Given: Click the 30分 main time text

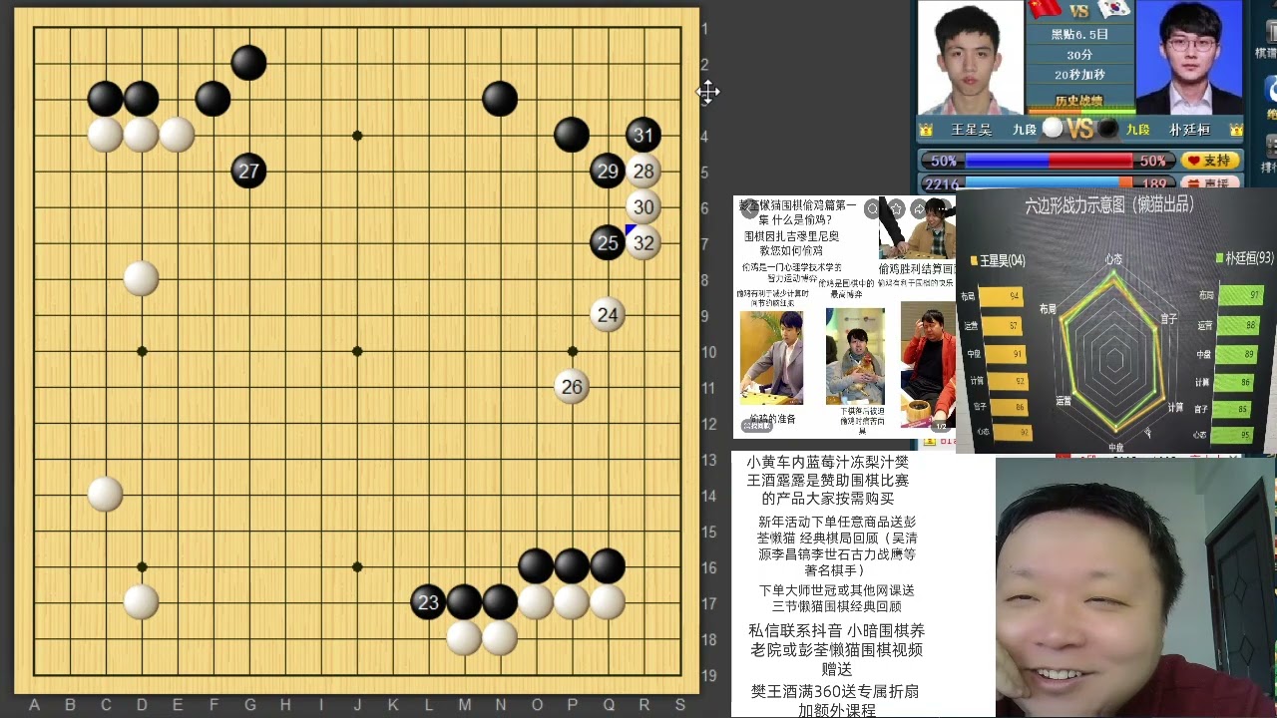Looking at the screenshot, I should point(1079,55).
